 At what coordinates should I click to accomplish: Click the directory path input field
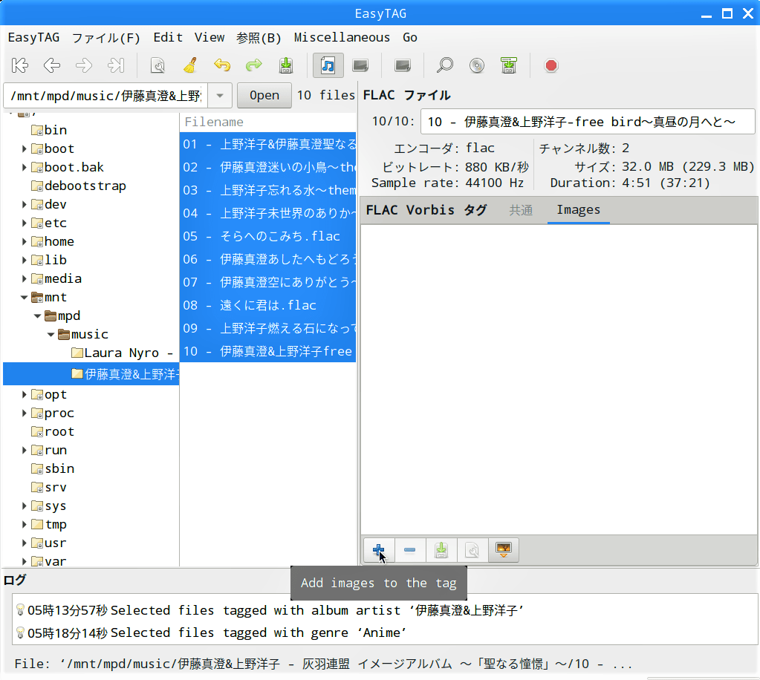pyautogui.click(x=105, y=96)
